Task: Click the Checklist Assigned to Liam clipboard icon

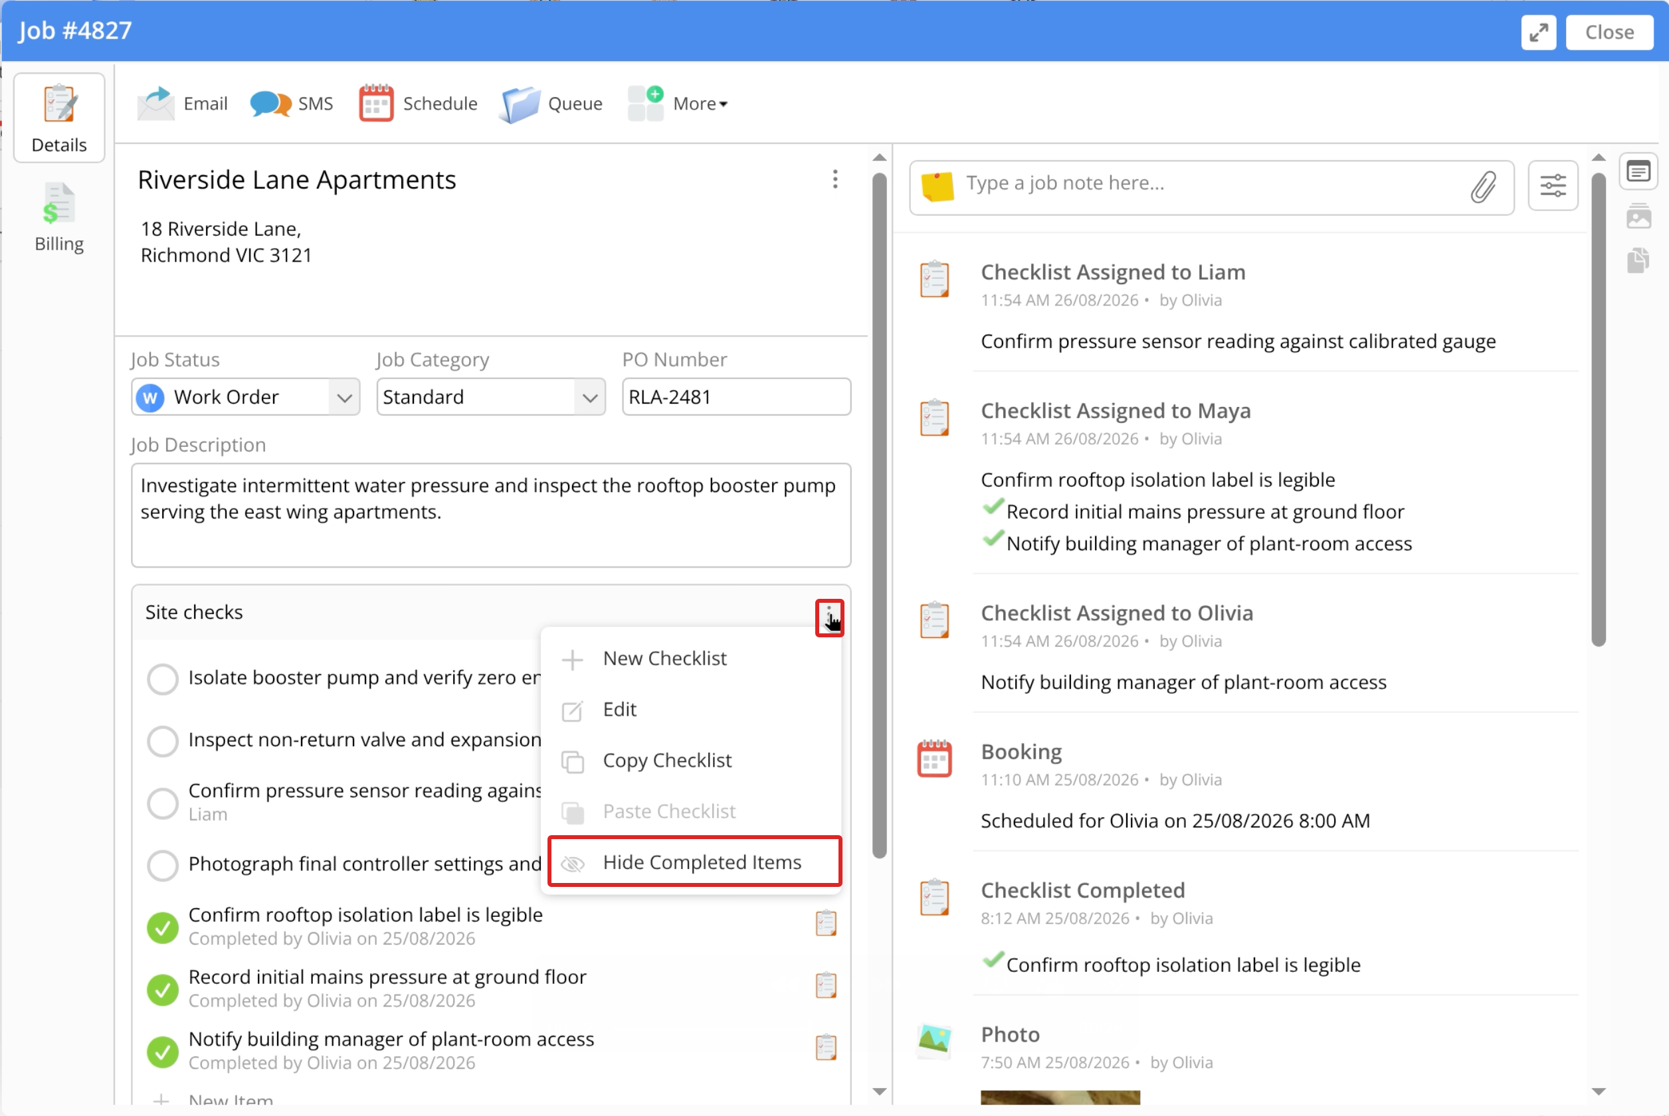Action: coord(934,278)
